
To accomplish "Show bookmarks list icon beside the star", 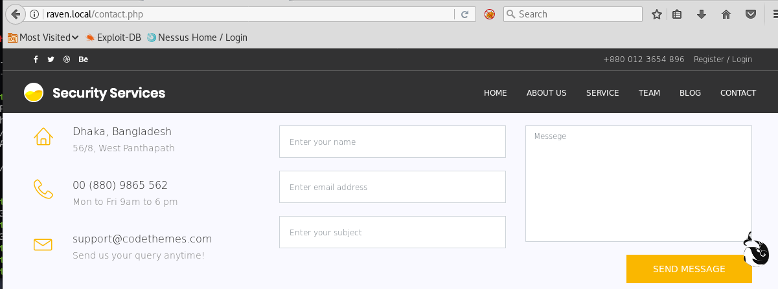I will tap(677, 14).
